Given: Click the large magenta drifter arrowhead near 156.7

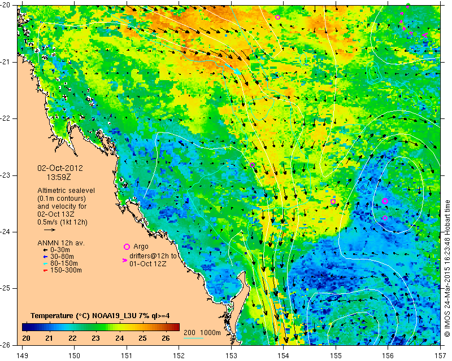Looking at the screenshot, I should tap(425, 35).
